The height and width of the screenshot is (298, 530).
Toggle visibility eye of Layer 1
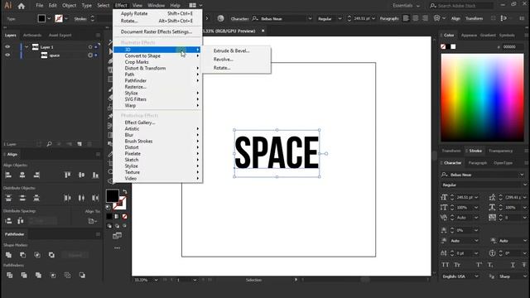coord(7,47)
